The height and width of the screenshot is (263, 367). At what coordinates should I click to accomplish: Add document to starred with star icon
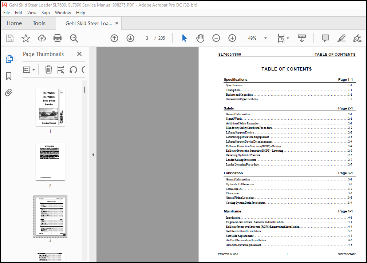click(x=26, y=38)
